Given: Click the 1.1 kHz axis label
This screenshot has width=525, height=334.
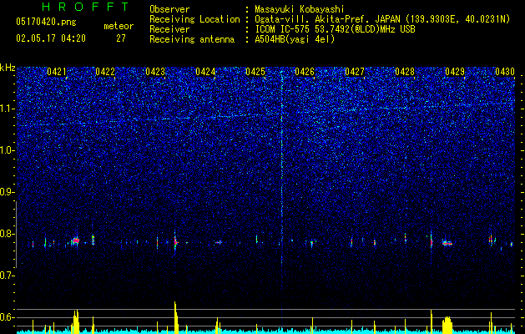Looking at the screenshot, I should click(7, 109).
